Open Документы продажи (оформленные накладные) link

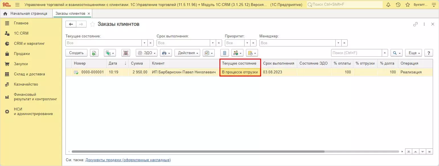click(x=128, y=160)
